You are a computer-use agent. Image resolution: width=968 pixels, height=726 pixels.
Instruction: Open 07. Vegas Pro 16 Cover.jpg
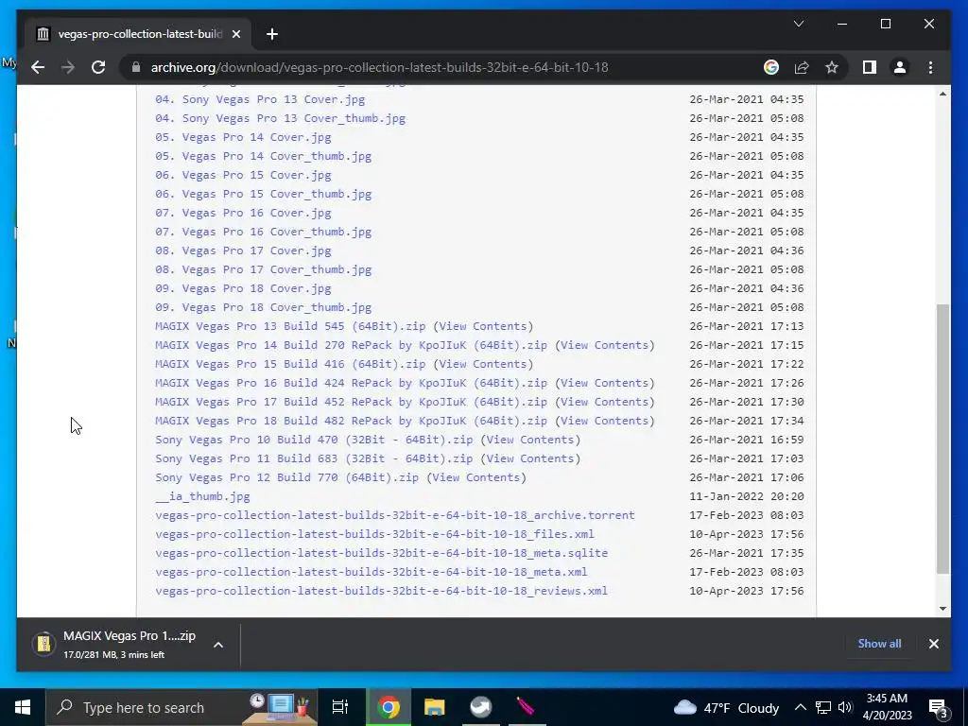(x=243, y=213)
